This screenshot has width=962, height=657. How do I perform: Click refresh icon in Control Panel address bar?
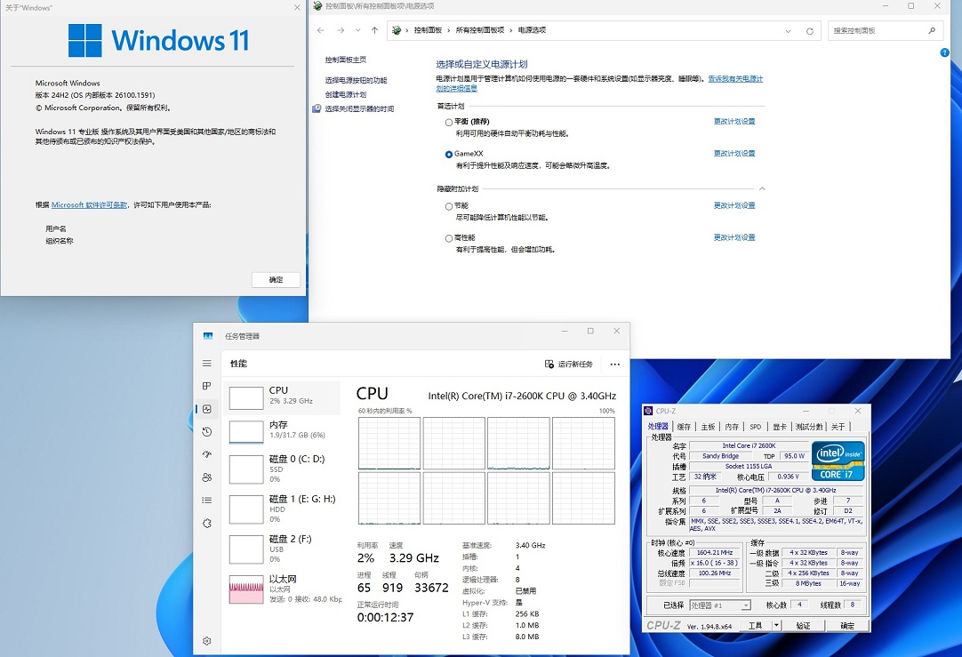click(810, 31)
